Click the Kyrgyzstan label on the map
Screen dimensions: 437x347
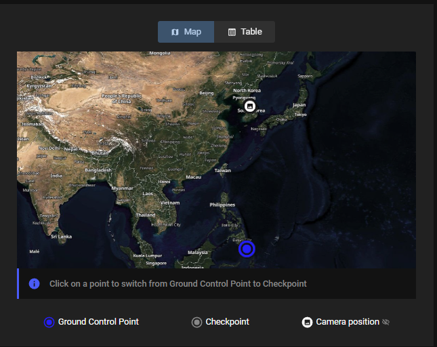coord(39,86)
